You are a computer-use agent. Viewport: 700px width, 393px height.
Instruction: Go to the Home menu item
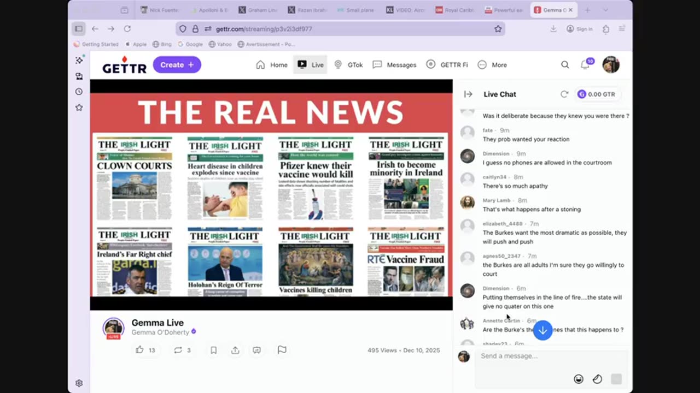pos(272,64)
